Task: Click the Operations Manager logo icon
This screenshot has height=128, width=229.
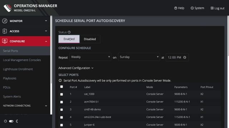Action: pyautogui.click(x=8, y=8)
